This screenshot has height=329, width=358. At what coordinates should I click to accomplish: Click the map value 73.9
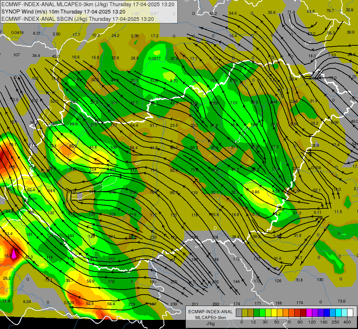pos(341,301)
